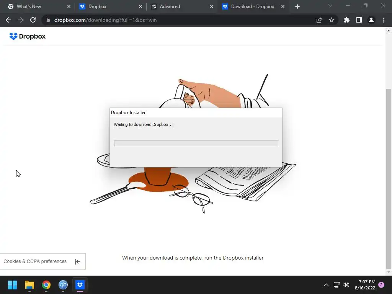The image size is (392, 294).
Task: Close the Dropbox tab
Action: click(140, 7)
